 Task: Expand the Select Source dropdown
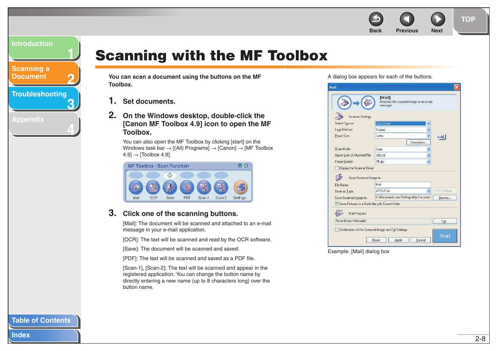click(x=429, y=124)
